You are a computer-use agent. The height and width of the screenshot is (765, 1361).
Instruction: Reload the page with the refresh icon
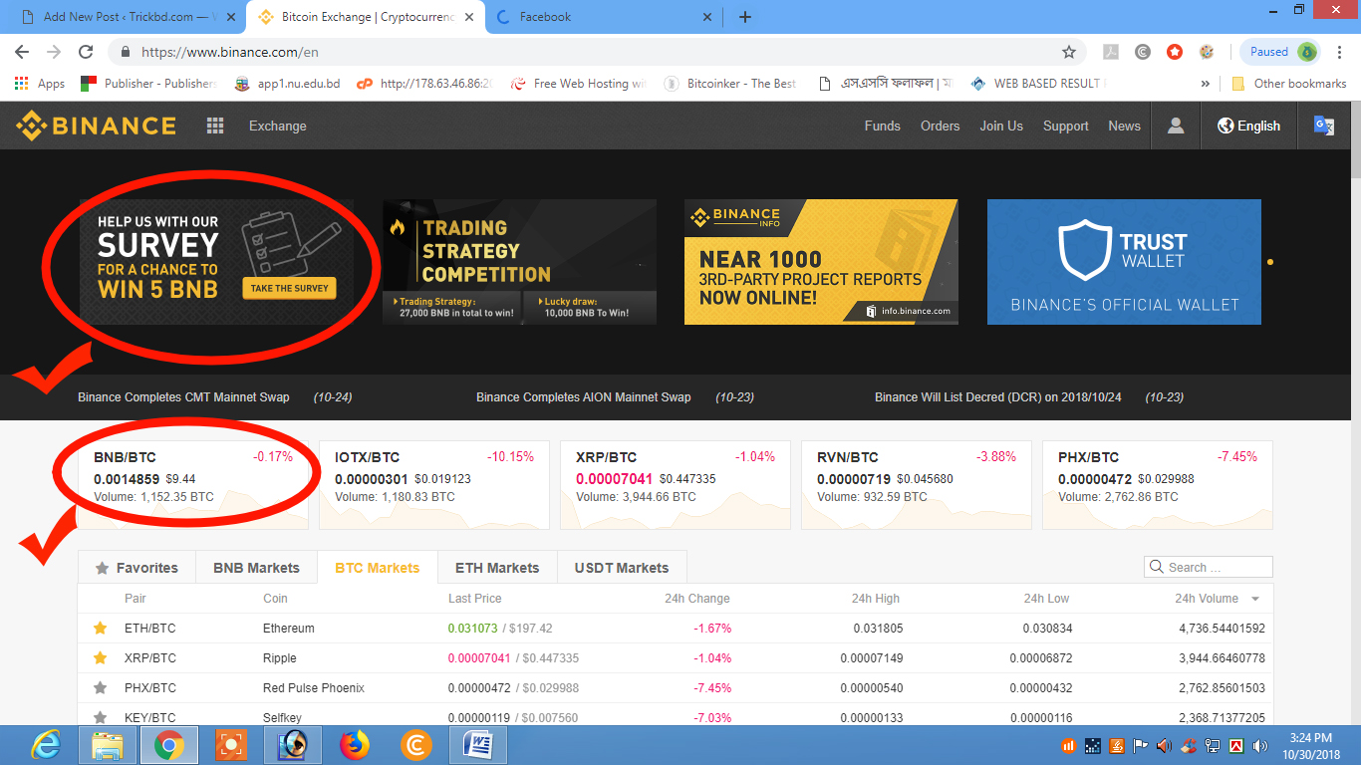click(x=87, y=52)
